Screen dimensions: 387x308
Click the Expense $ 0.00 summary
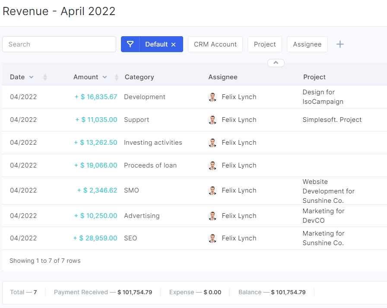(x=195, y=292)
